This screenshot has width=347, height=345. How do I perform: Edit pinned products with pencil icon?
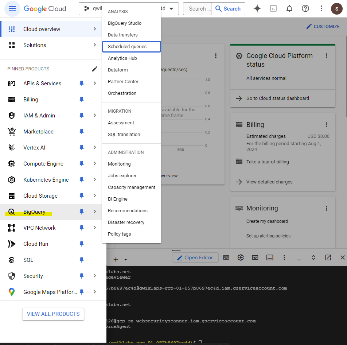pos(95,69)
